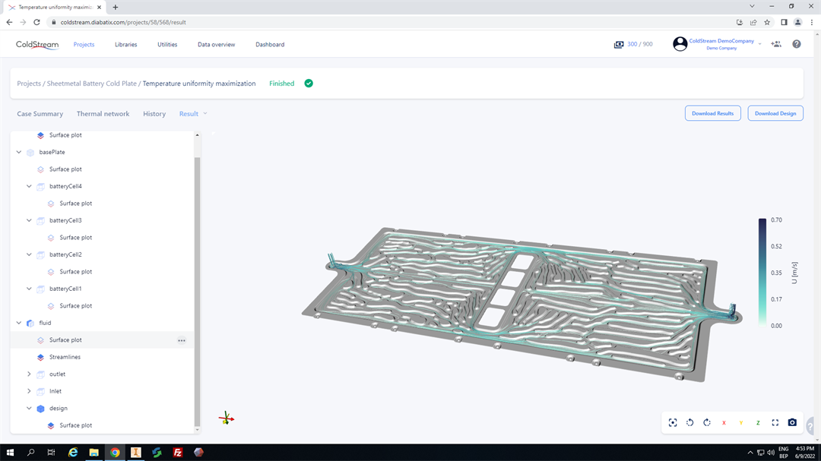Viewport: 821px width, 461px height.
Task: Rotate view clockwise with the rotate-right icon
Action: coord(707,422)
